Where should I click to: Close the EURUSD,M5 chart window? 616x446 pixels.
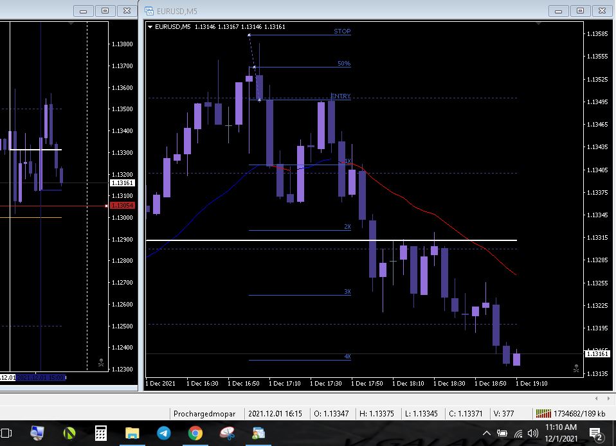tap(602, 10)
